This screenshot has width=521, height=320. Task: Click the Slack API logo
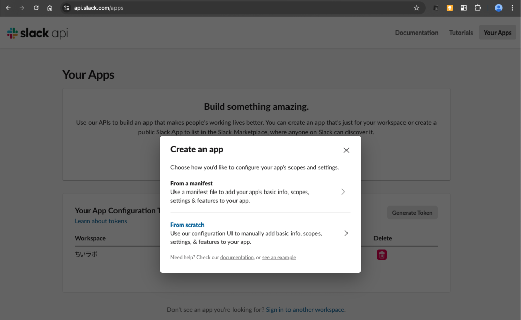37,33
